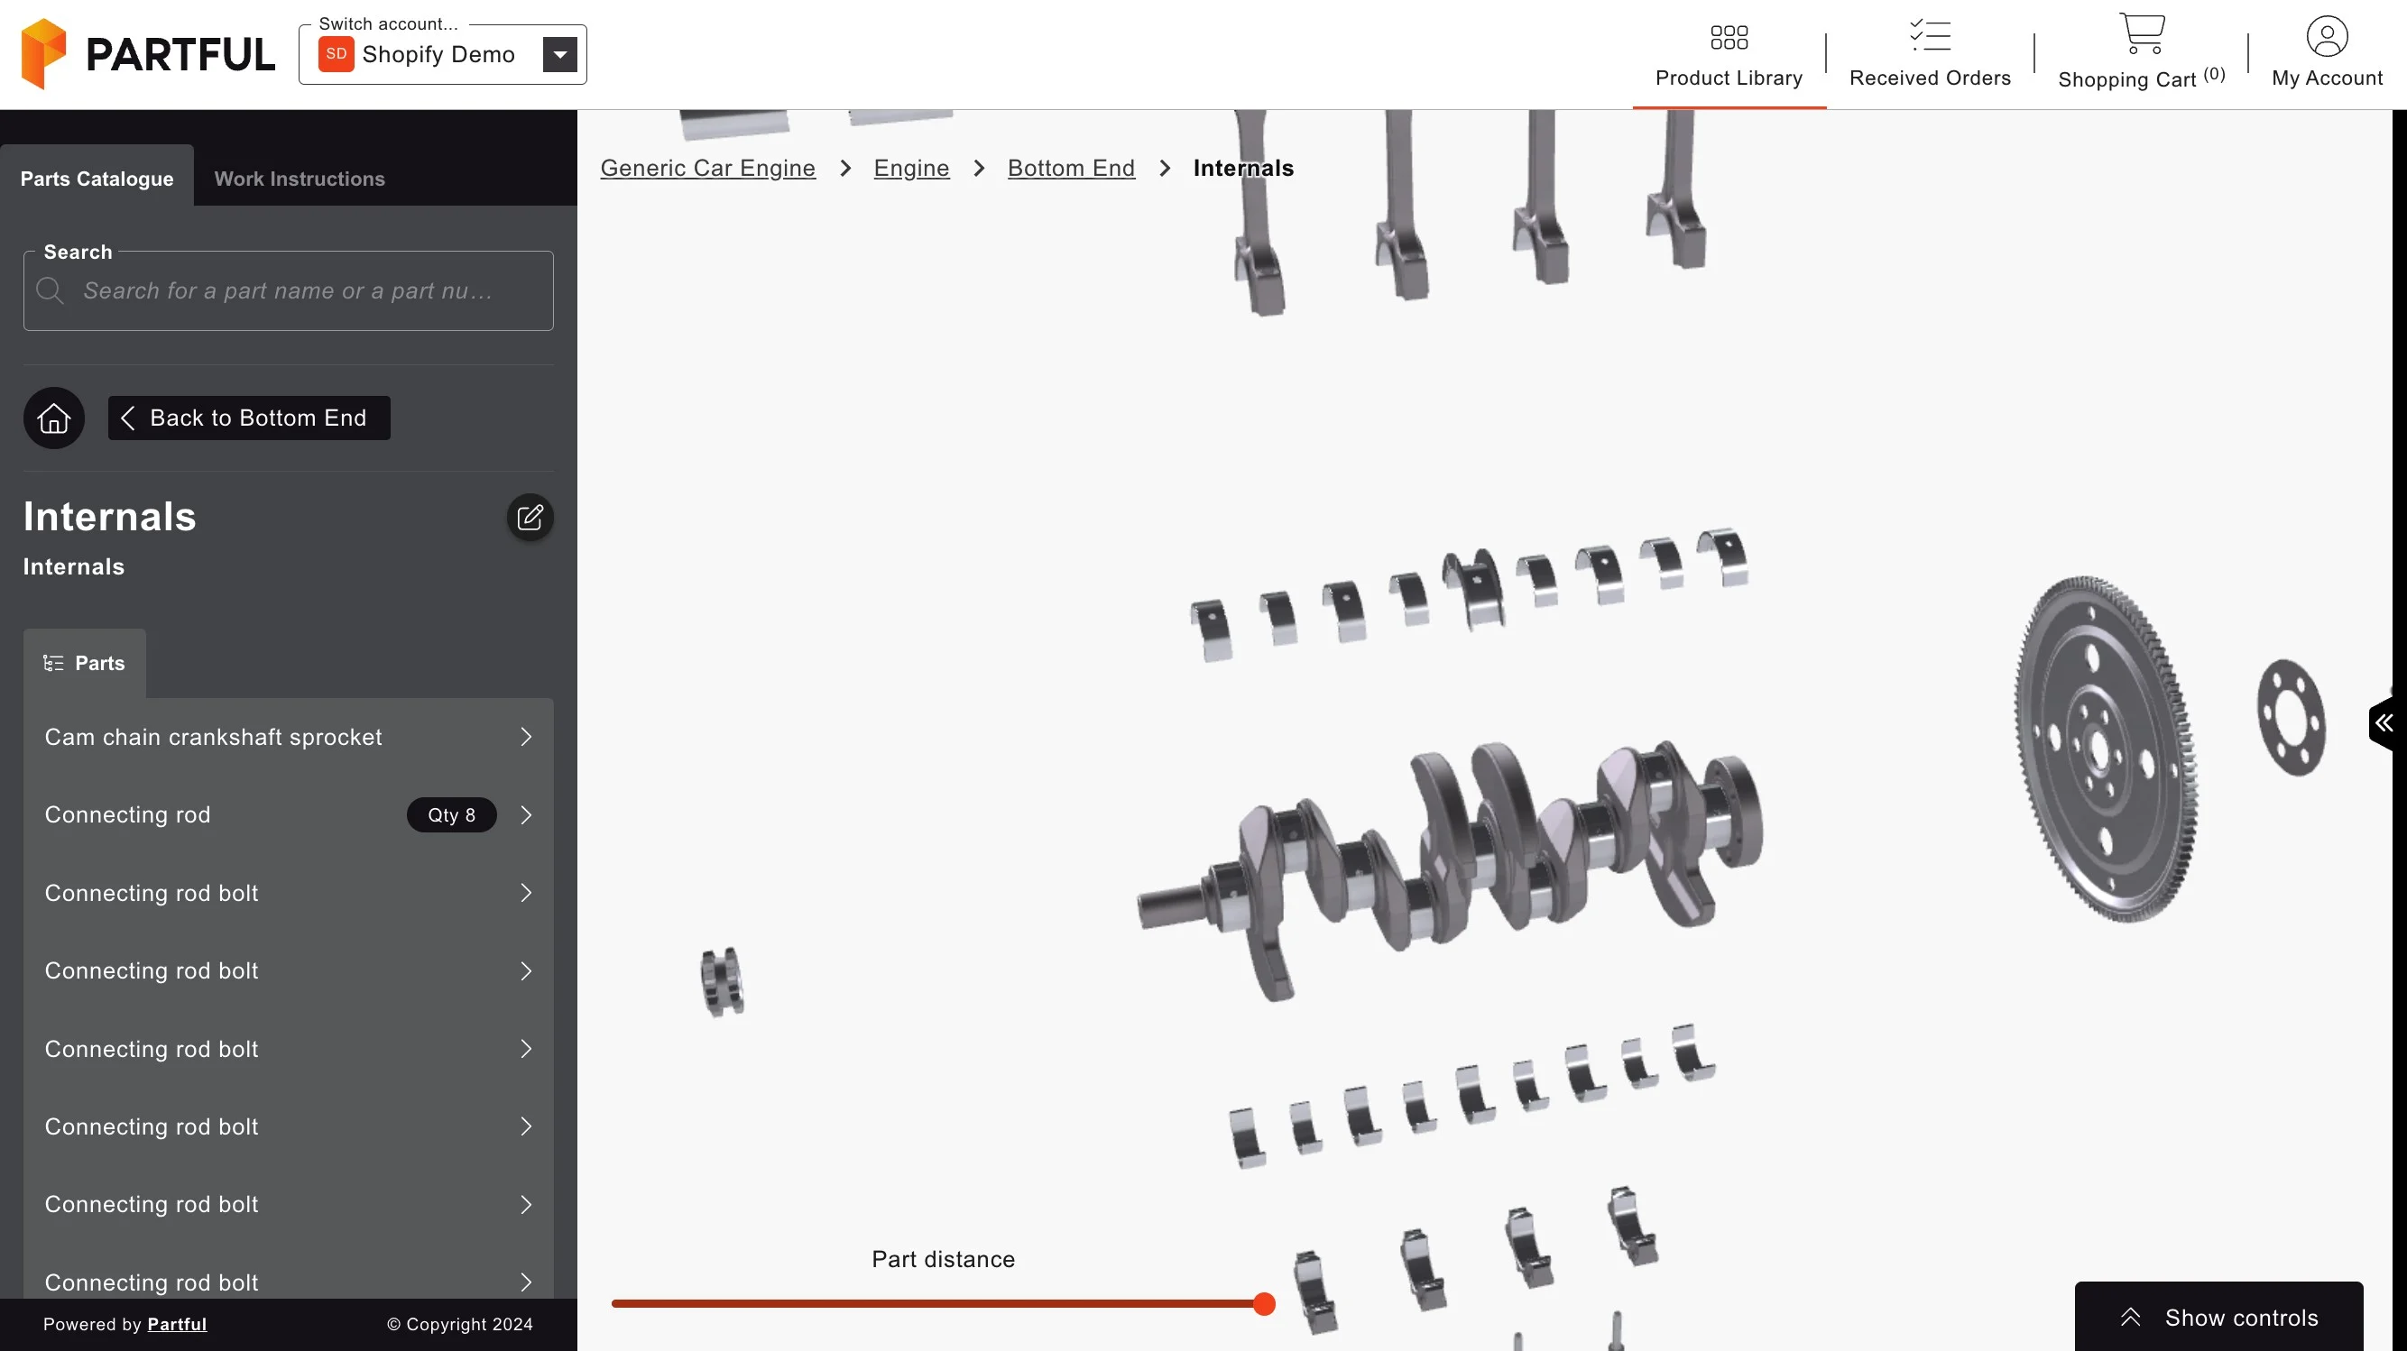Click the Partful logo

[148, 54]
